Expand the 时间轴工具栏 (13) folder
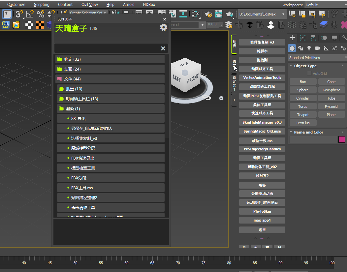 click(x=111, y=99)
